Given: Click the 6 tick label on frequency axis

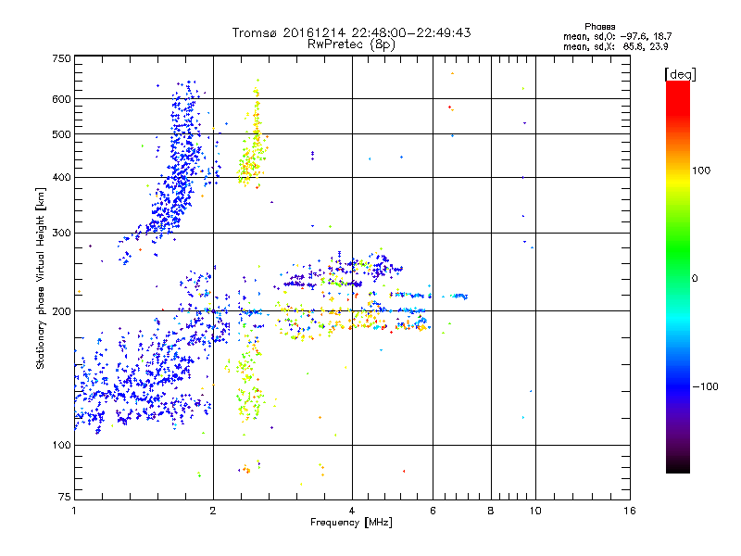Looking at the screenshot, I should (x=433, y=511).
